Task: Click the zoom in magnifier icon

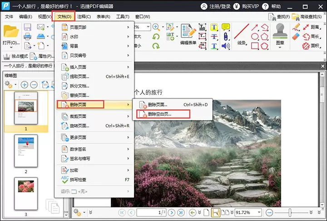Action: [156, 27]
